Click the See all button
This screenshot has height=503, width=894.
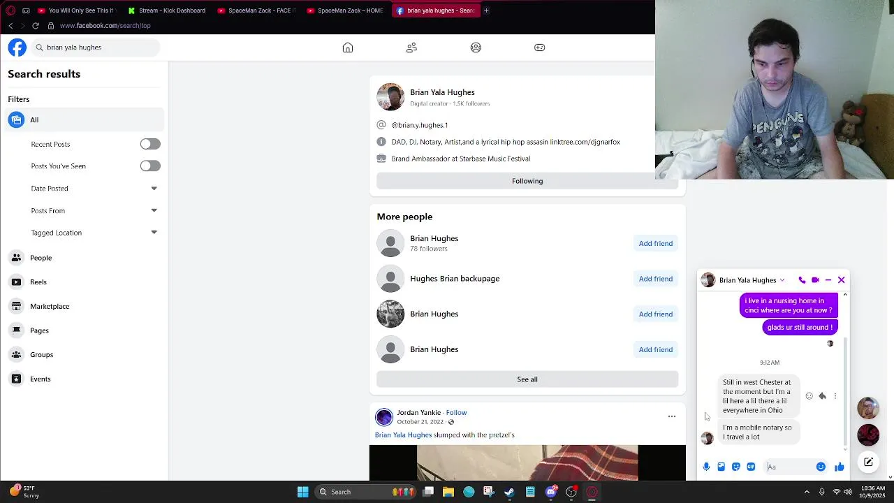pos(527,379)
